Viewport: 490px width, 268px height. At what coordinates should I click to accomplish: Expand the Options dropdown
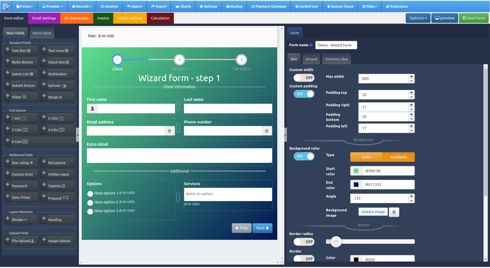click(418, 18)
